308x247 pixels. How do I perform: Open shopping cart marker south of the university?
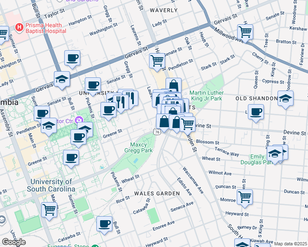(49, 212)
